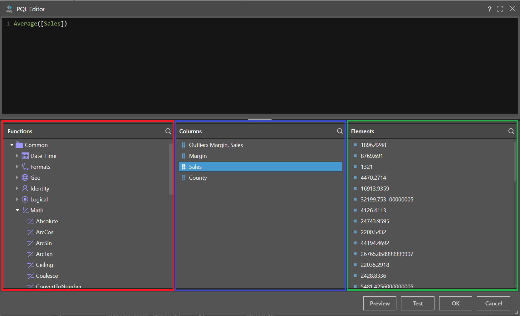Click the Preview button

tap(379, 303)
